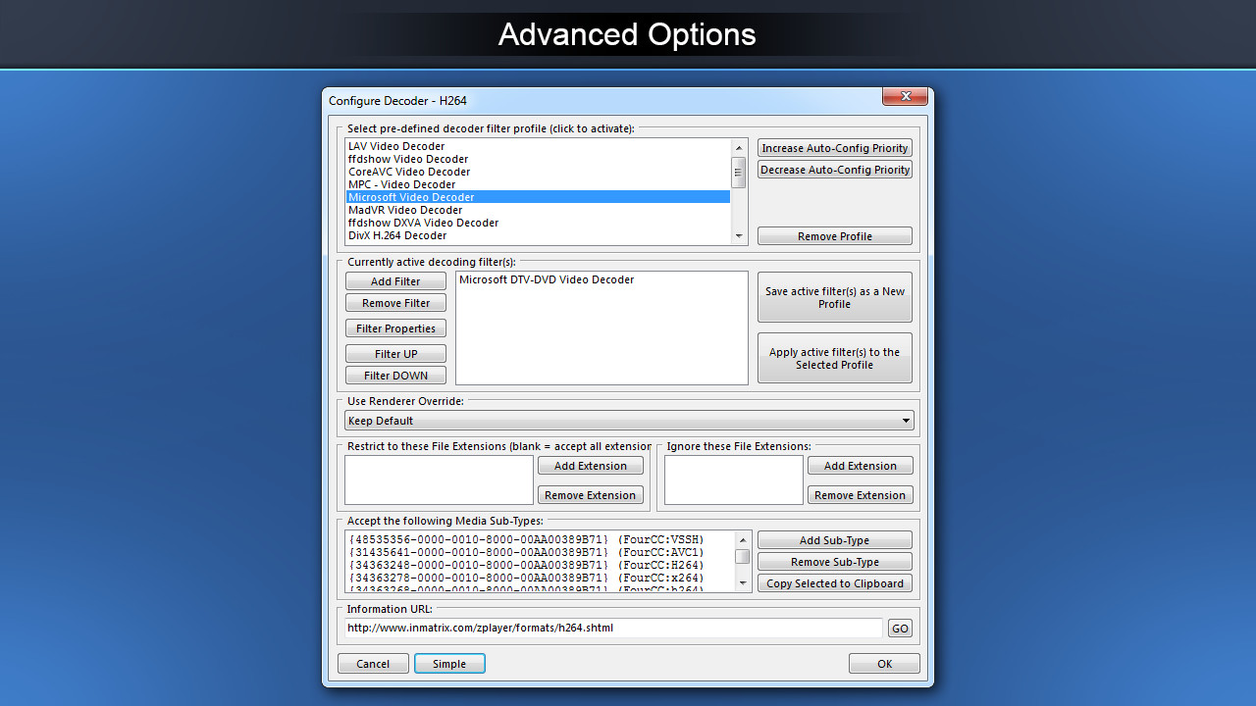Click Add Extension under Ignore these File Extensions

860,465
